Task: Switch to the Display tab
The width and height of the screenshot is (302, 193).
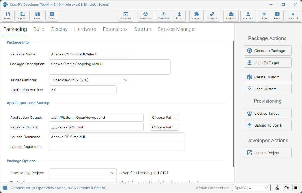Action: pyautogui.click(x=59, y=29)
